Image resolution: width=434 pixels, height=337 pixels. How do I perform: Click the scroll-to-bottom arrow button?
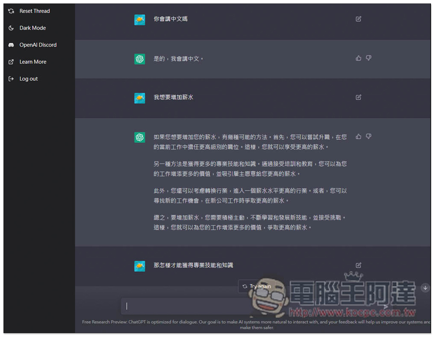click(x=425, y=288)
